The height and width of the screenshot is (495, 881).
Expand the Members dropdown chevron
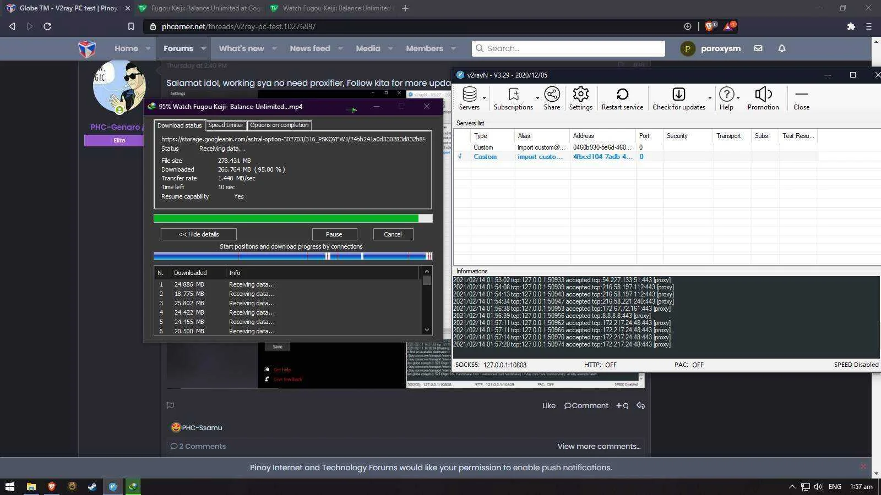[x=453, y=48]
